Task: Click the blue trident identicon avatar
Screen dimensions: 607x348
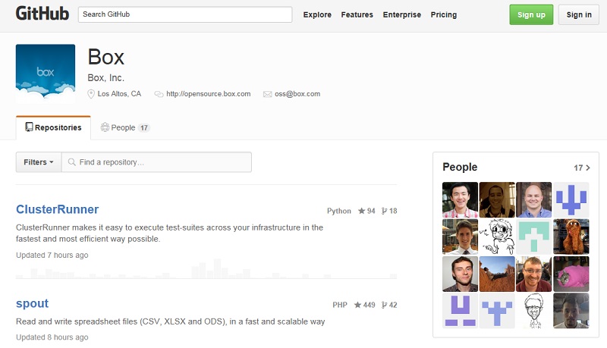Action: (571, 199)
